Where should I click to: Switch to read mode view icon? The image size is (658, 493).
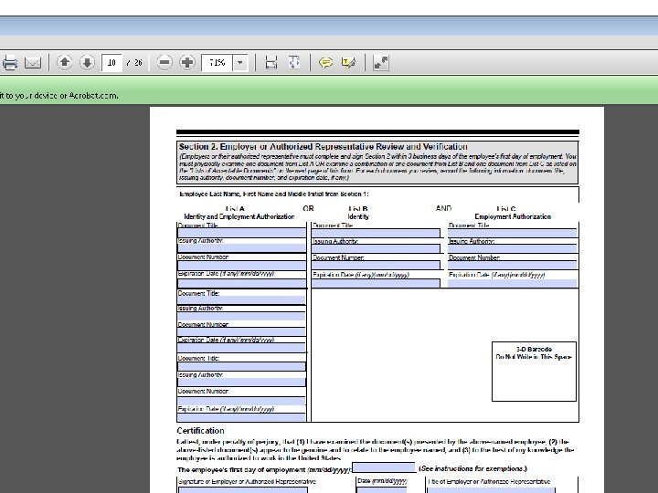click(x=380, y=62)
